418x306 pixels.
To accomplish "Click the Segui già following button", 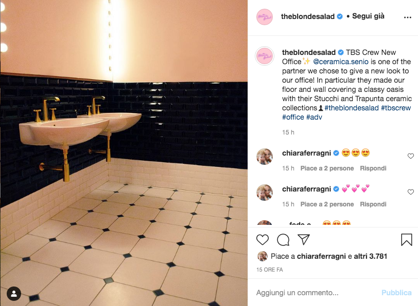I will tap(368, 16).
